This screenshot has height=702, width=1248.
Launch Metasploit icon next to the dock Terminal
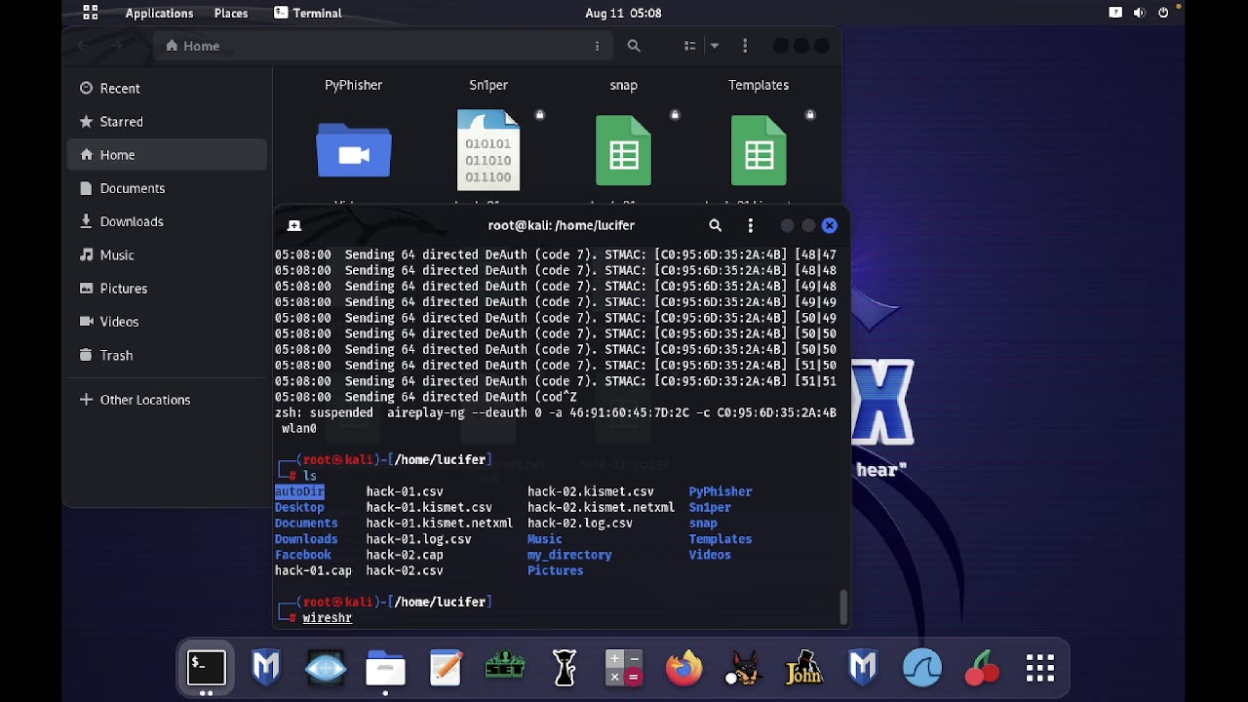pos(266,668)
